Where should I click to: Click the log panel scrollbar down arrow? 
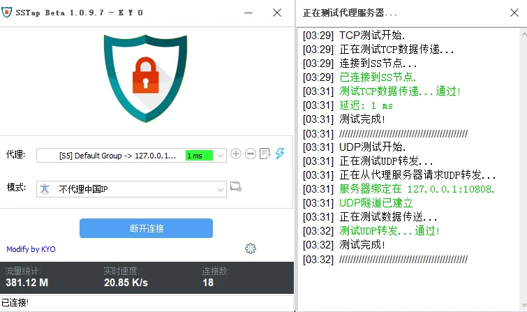524,304
